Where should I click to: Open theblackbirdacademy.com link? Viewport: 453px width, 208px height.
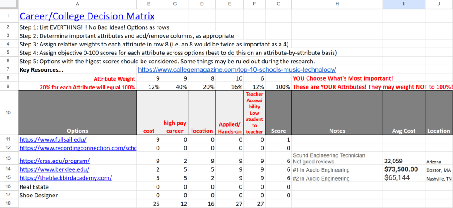point(66,178)
